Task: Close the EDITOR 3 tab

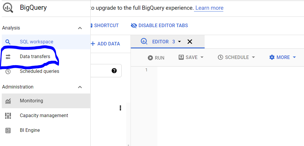Action: [x=190, y=42]
